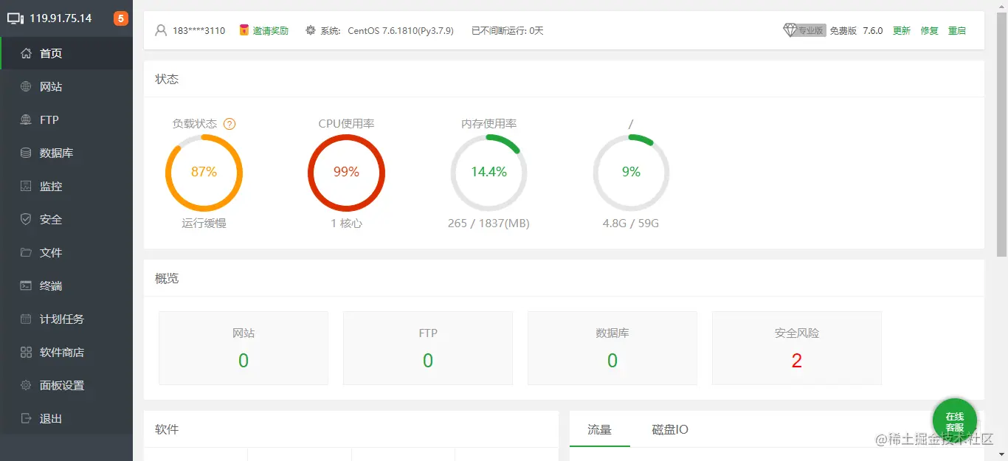Click the FTP icon in sidebar

pos(26,119)
